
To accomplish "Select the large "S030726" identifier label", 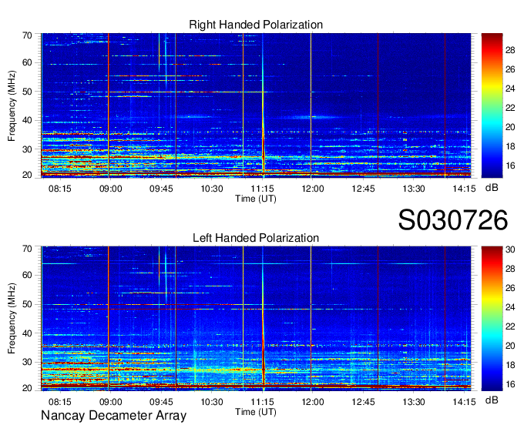I will [453, 220].
